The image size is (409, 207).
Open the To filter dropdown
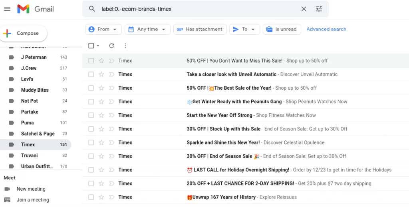pyautogui.click(x=244, y=29)
